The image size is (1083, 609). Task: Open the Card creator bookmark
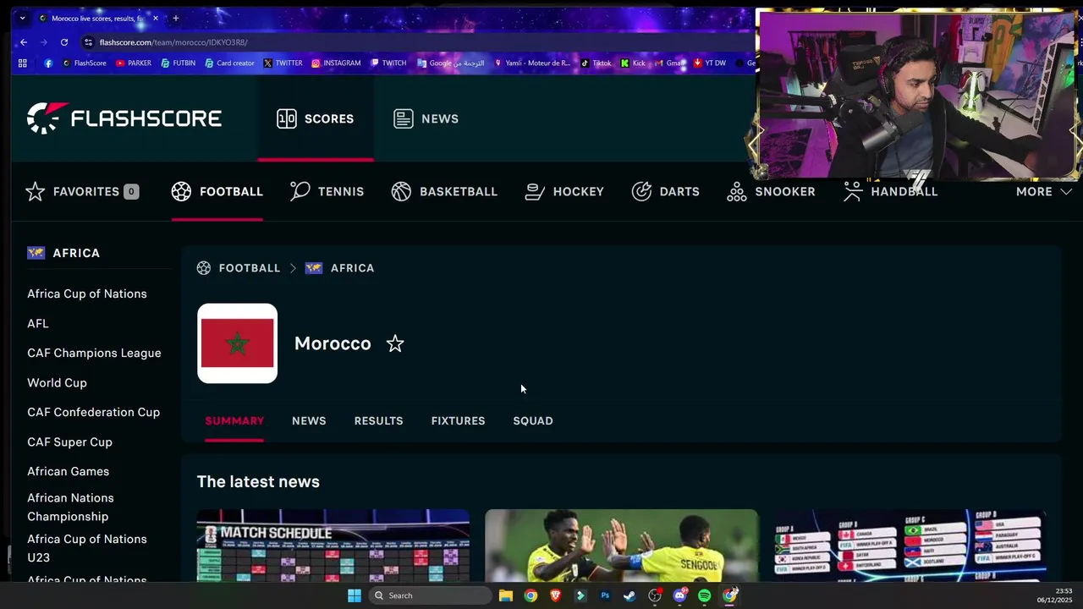click(x=229, y=63)
